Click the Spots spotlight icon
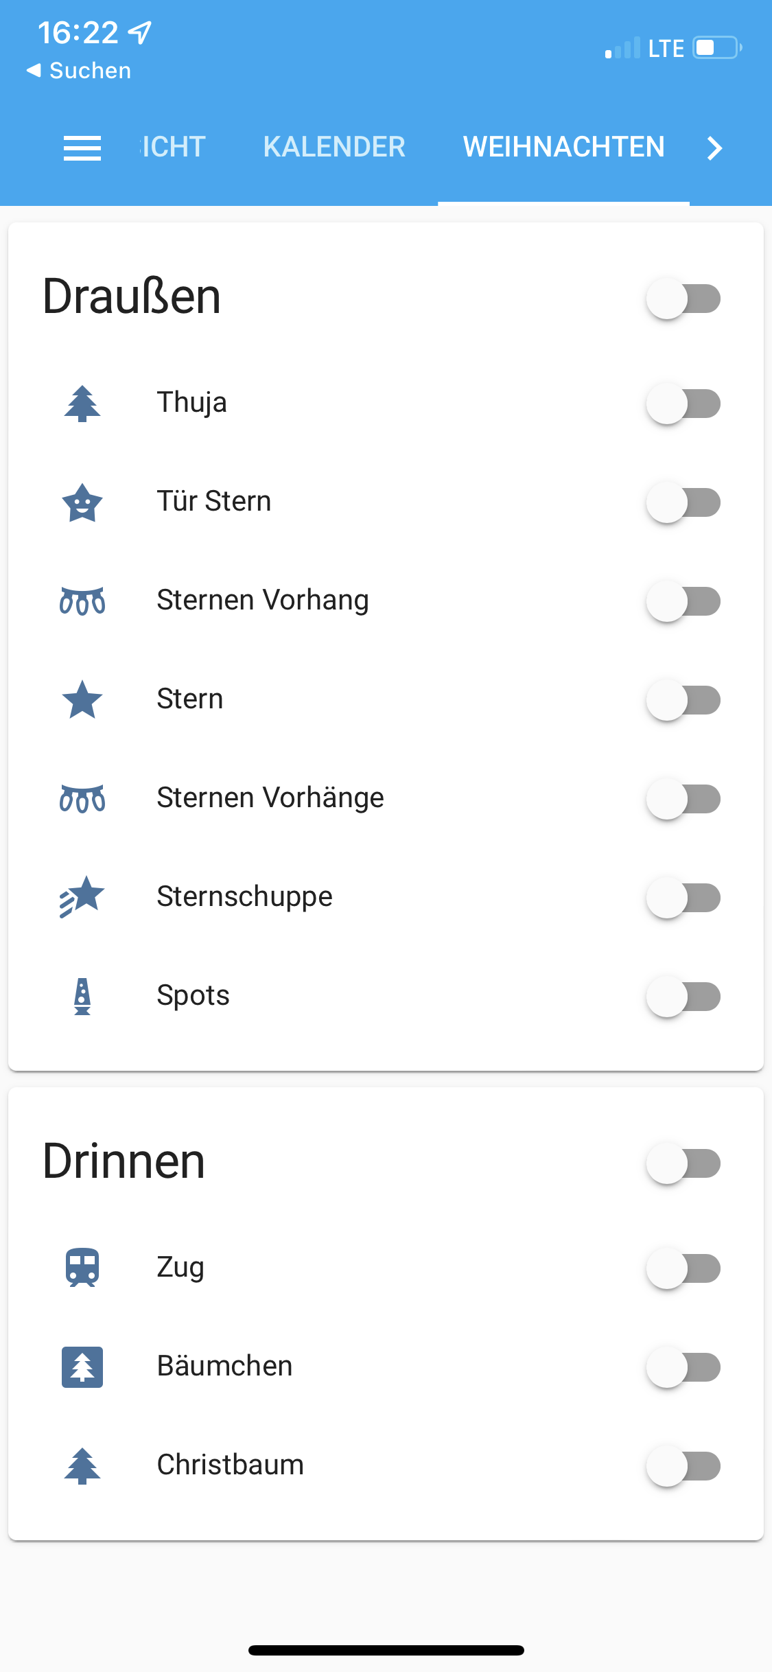Image resolution: width=772 pixels, height=1672 pixels. click(82, 996)
